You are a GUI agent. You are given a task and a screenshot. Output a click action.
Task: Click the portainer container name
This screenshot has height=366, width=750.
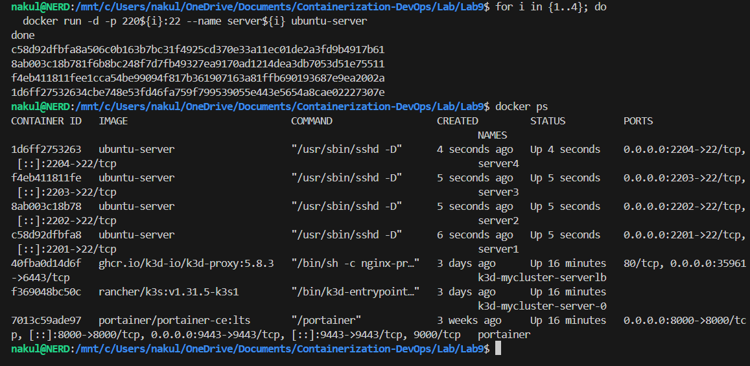tap(504, 334)
